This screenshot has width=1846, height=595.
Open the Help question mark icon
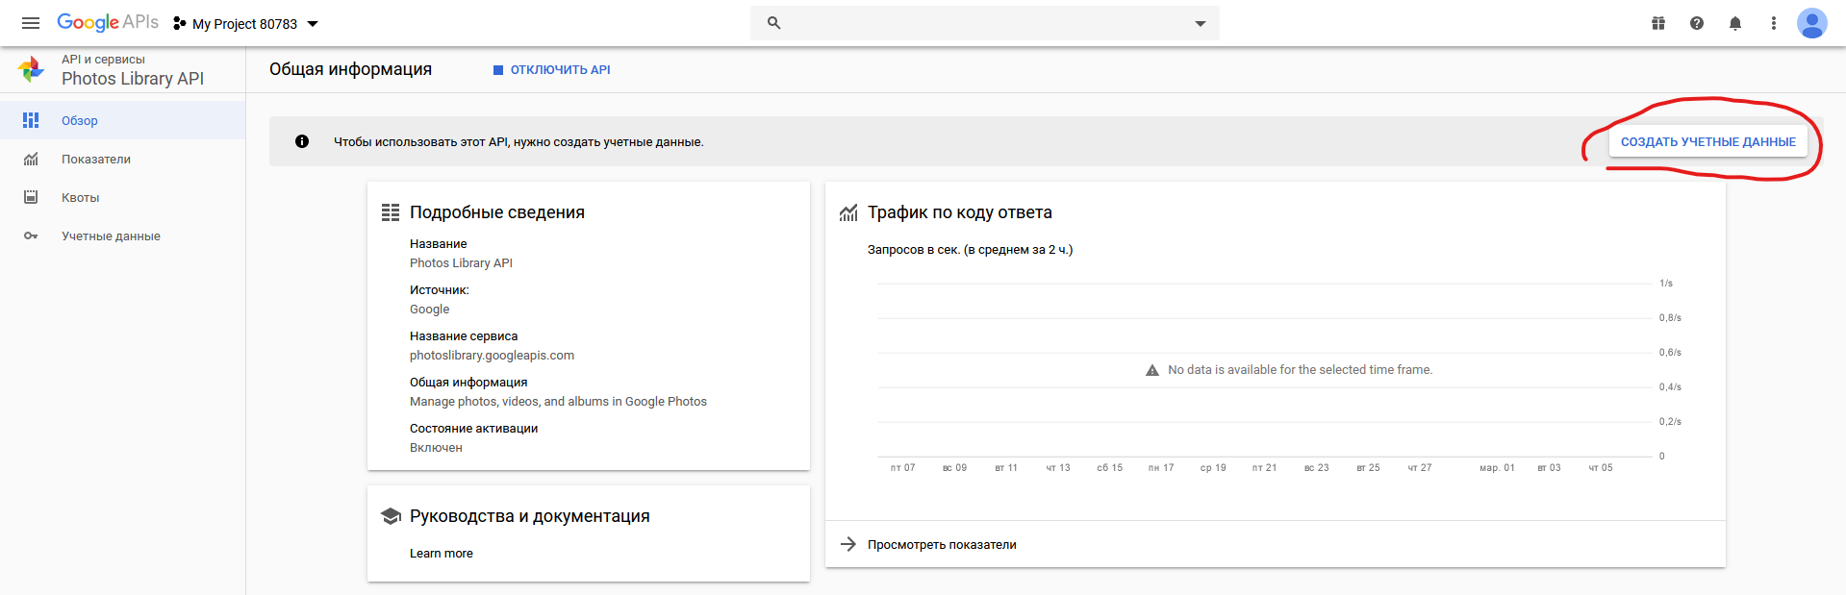tap(1697, 23)
